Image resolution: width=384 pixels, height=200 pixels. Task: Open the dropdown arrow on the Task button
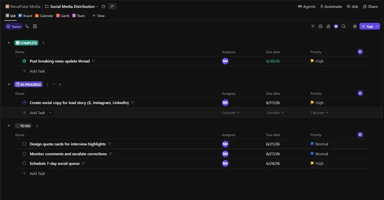(x=377, y=27)
